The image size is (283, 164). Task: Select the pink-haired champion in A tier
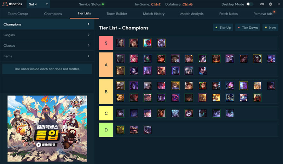pyautogui.click(x=134, y=59)
